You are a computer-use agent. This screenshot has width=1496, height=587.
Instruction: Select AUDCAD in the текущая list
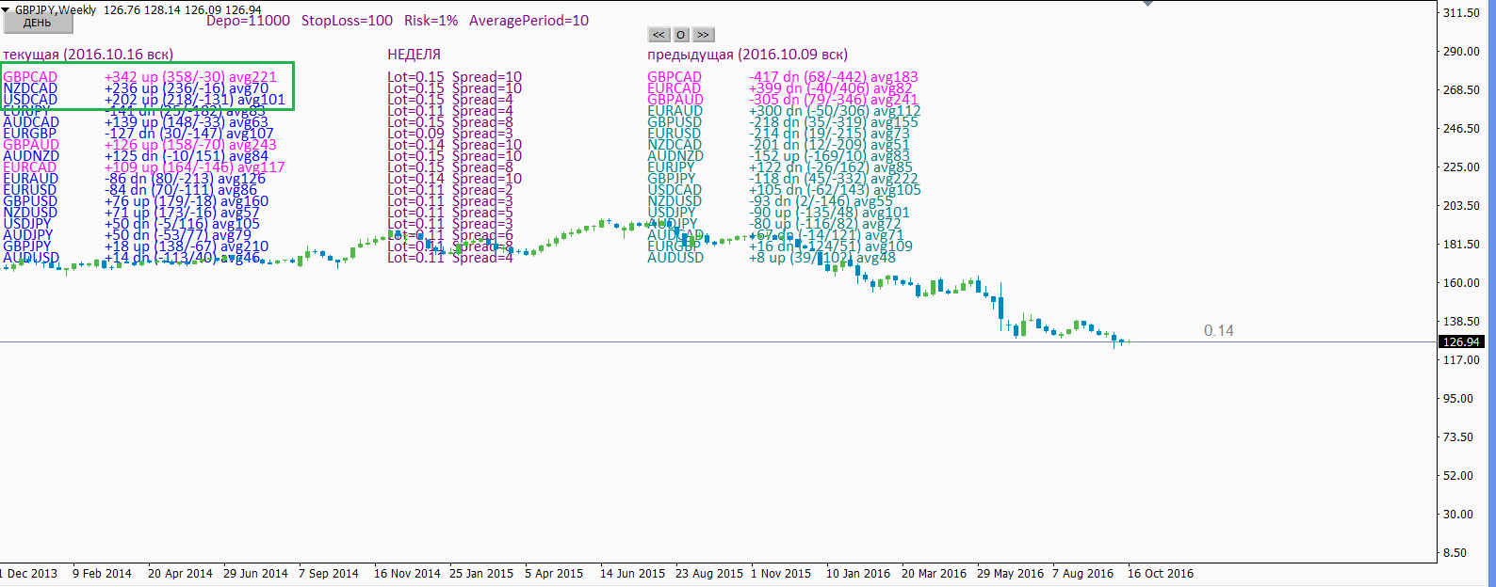31,122
